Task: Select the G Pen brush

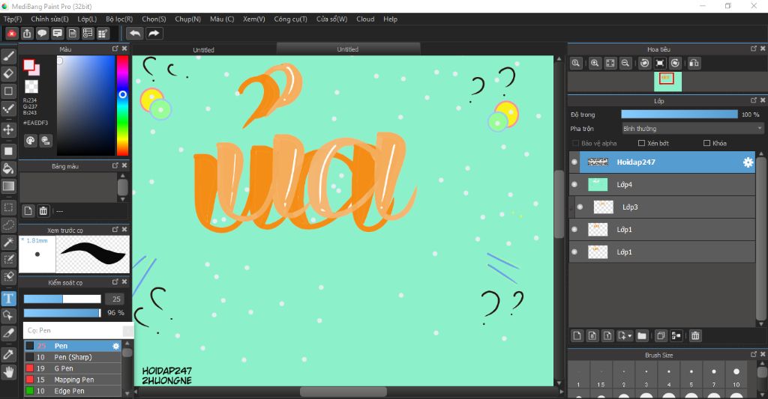Action: tap(73, 369)
